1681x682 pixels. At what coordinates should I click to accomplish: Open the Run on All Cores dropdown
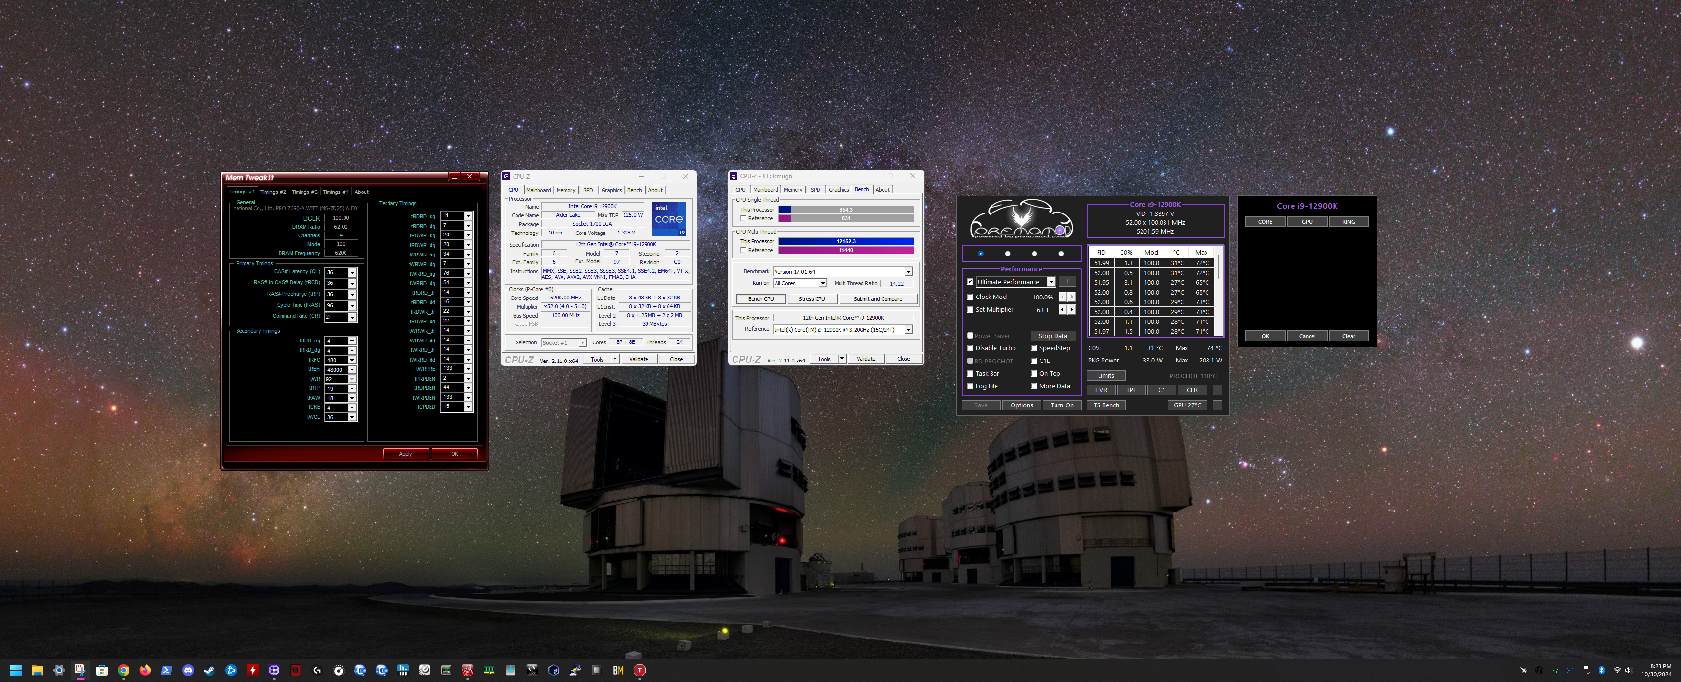[823, 283]
